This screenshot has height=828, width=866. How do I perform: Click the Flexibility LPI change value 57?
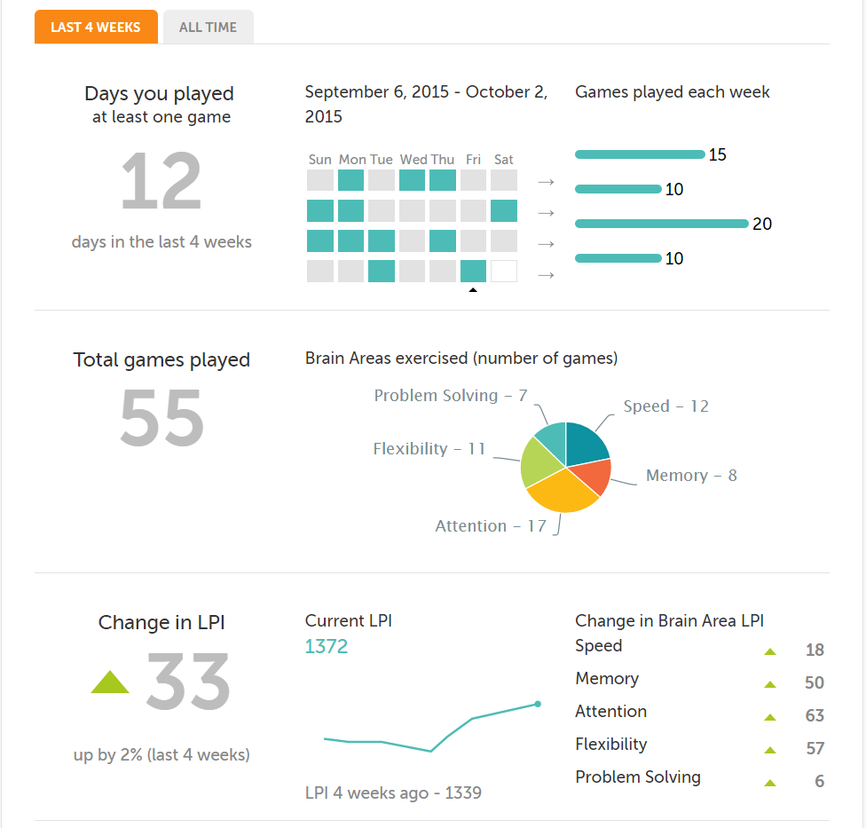pyautogui.click(x=815, y=748)
